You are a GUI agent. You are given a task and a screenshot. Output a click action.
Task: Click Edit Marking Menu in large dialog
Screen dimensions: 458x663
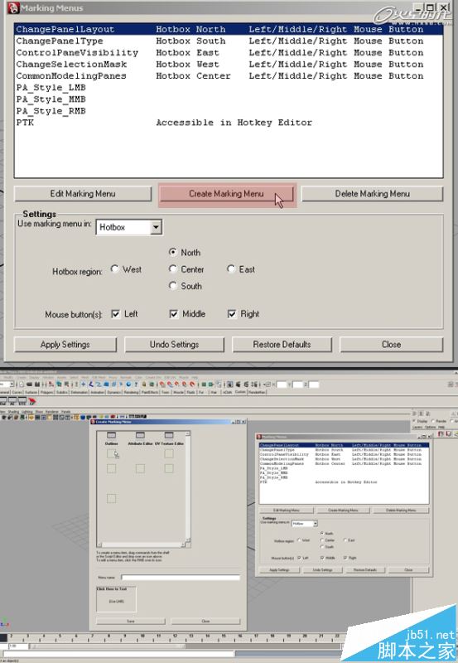click(83, 194)
